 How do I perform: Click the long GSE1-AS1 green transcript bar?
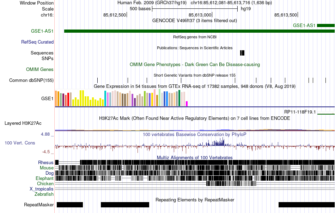[199, 31]
